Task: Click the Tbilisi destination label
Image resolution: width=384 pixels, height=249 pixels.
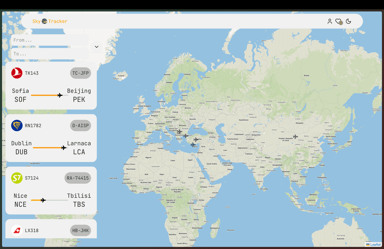Action: [79, 196]
